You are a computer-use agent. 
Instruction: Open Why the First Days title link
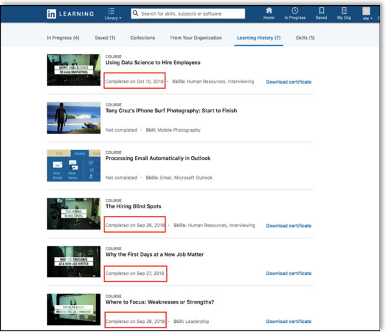click(154, 254)
